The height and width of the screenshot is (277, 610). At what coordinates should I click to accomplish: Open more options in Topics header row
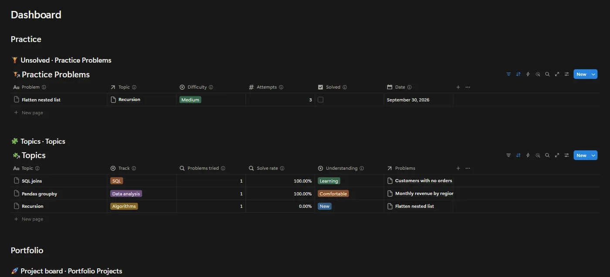point(468,168)
